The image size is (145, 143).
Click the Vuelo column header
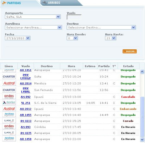26,66
